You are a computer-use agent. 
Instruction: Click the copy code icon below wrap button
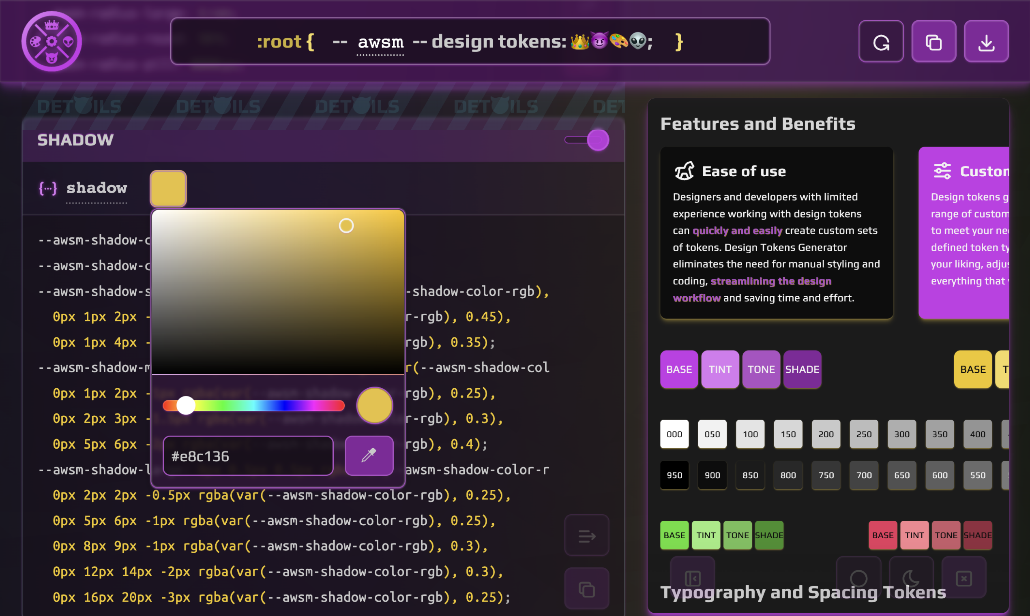coord(586,589)
